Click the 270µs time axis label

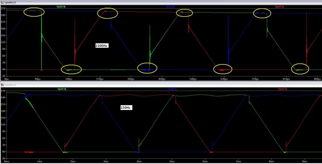click(x=100, y=79)
